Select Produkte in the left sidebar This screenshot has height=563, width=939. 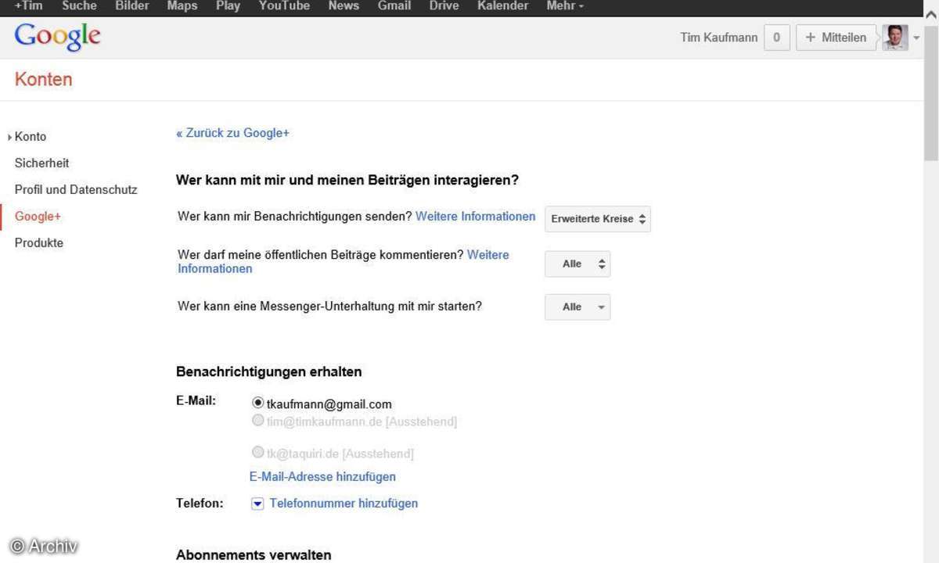(x=39, y=242)
